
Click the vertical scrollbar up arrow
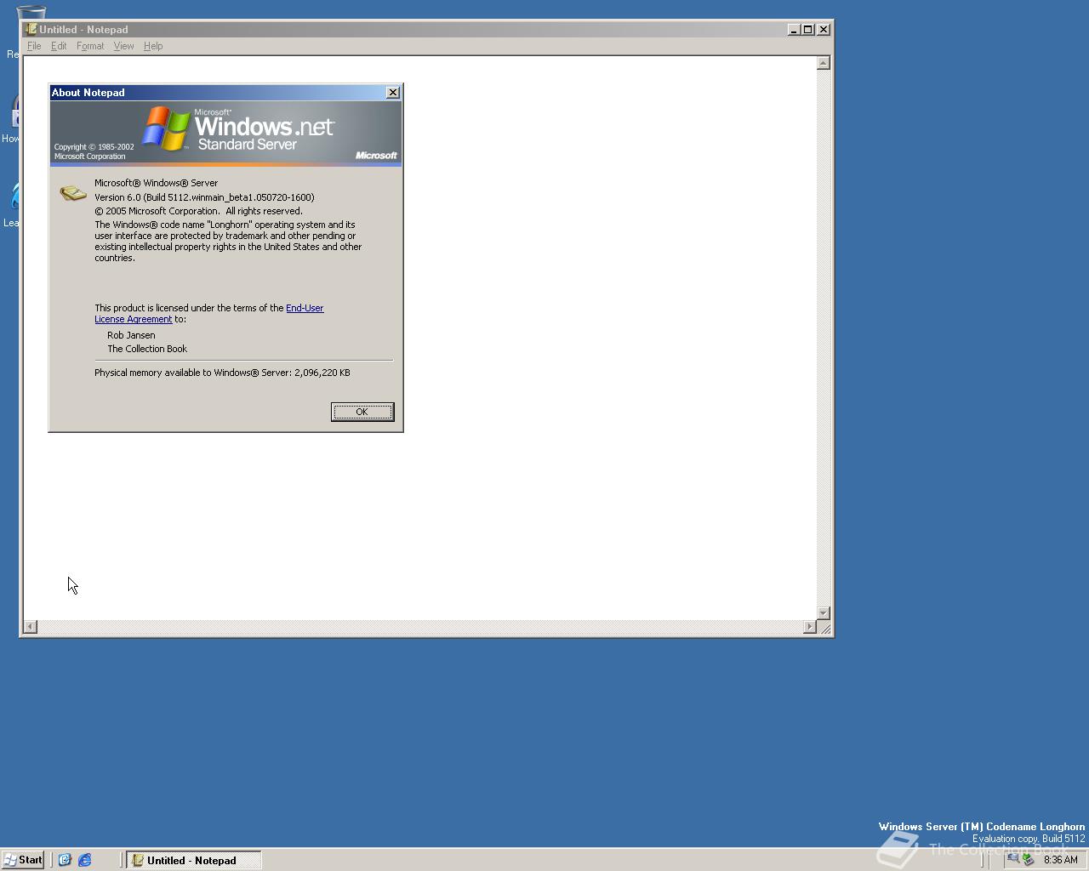(x=823, y=63)
